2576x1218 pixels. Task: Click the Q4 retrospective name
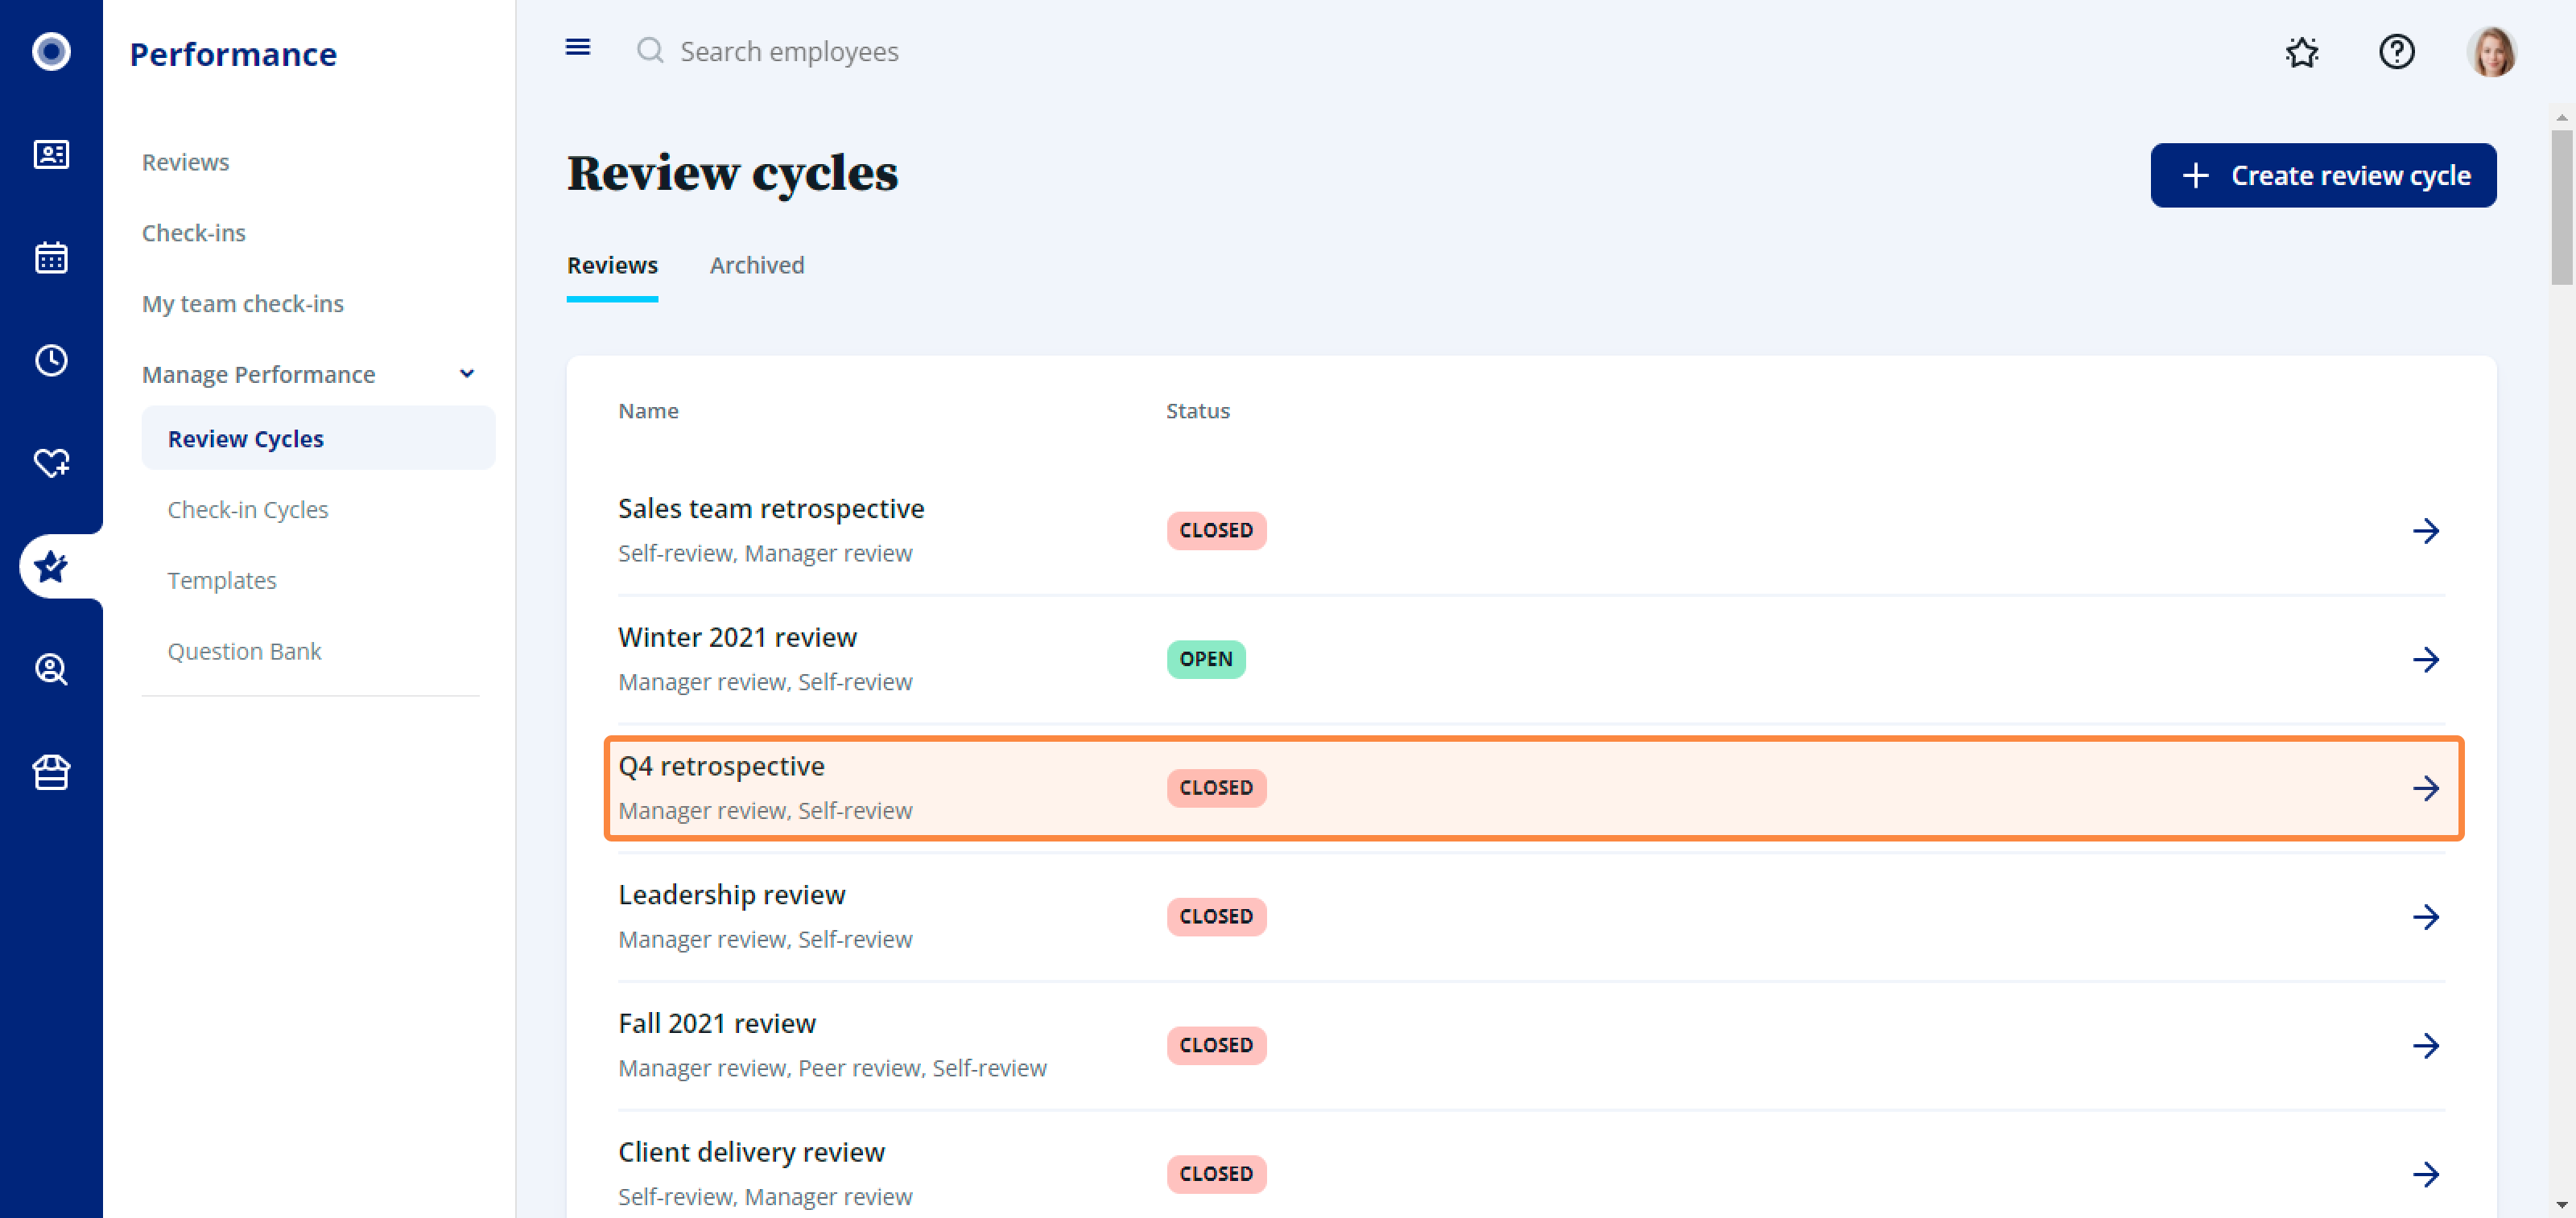(x=721, y=767)
